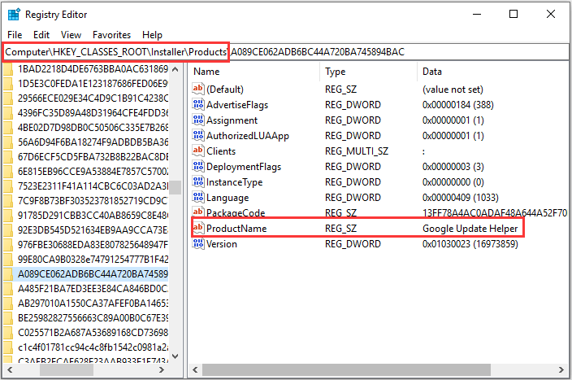The image size is (572, 380).
Task: Select the (Default) string value icon
Action: pos(197,90)
